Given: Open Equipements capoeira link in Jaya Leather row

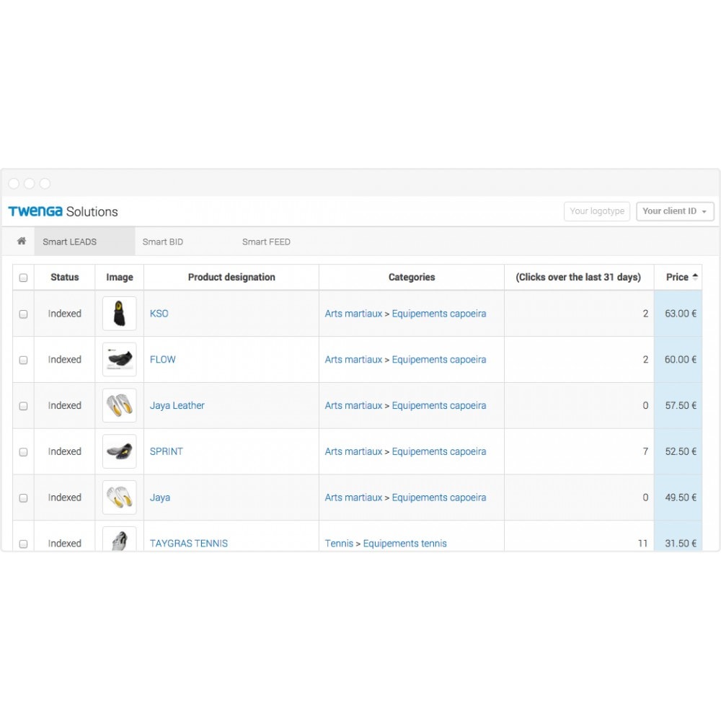Looking at the screenshot, I should tap(439, 405).
